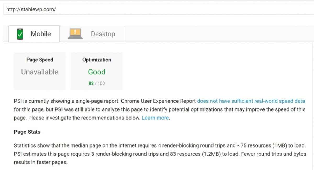Click the 'Statistics show that the median page' sentence
Viewport: 314px width, 170px height.
point(160,145)
